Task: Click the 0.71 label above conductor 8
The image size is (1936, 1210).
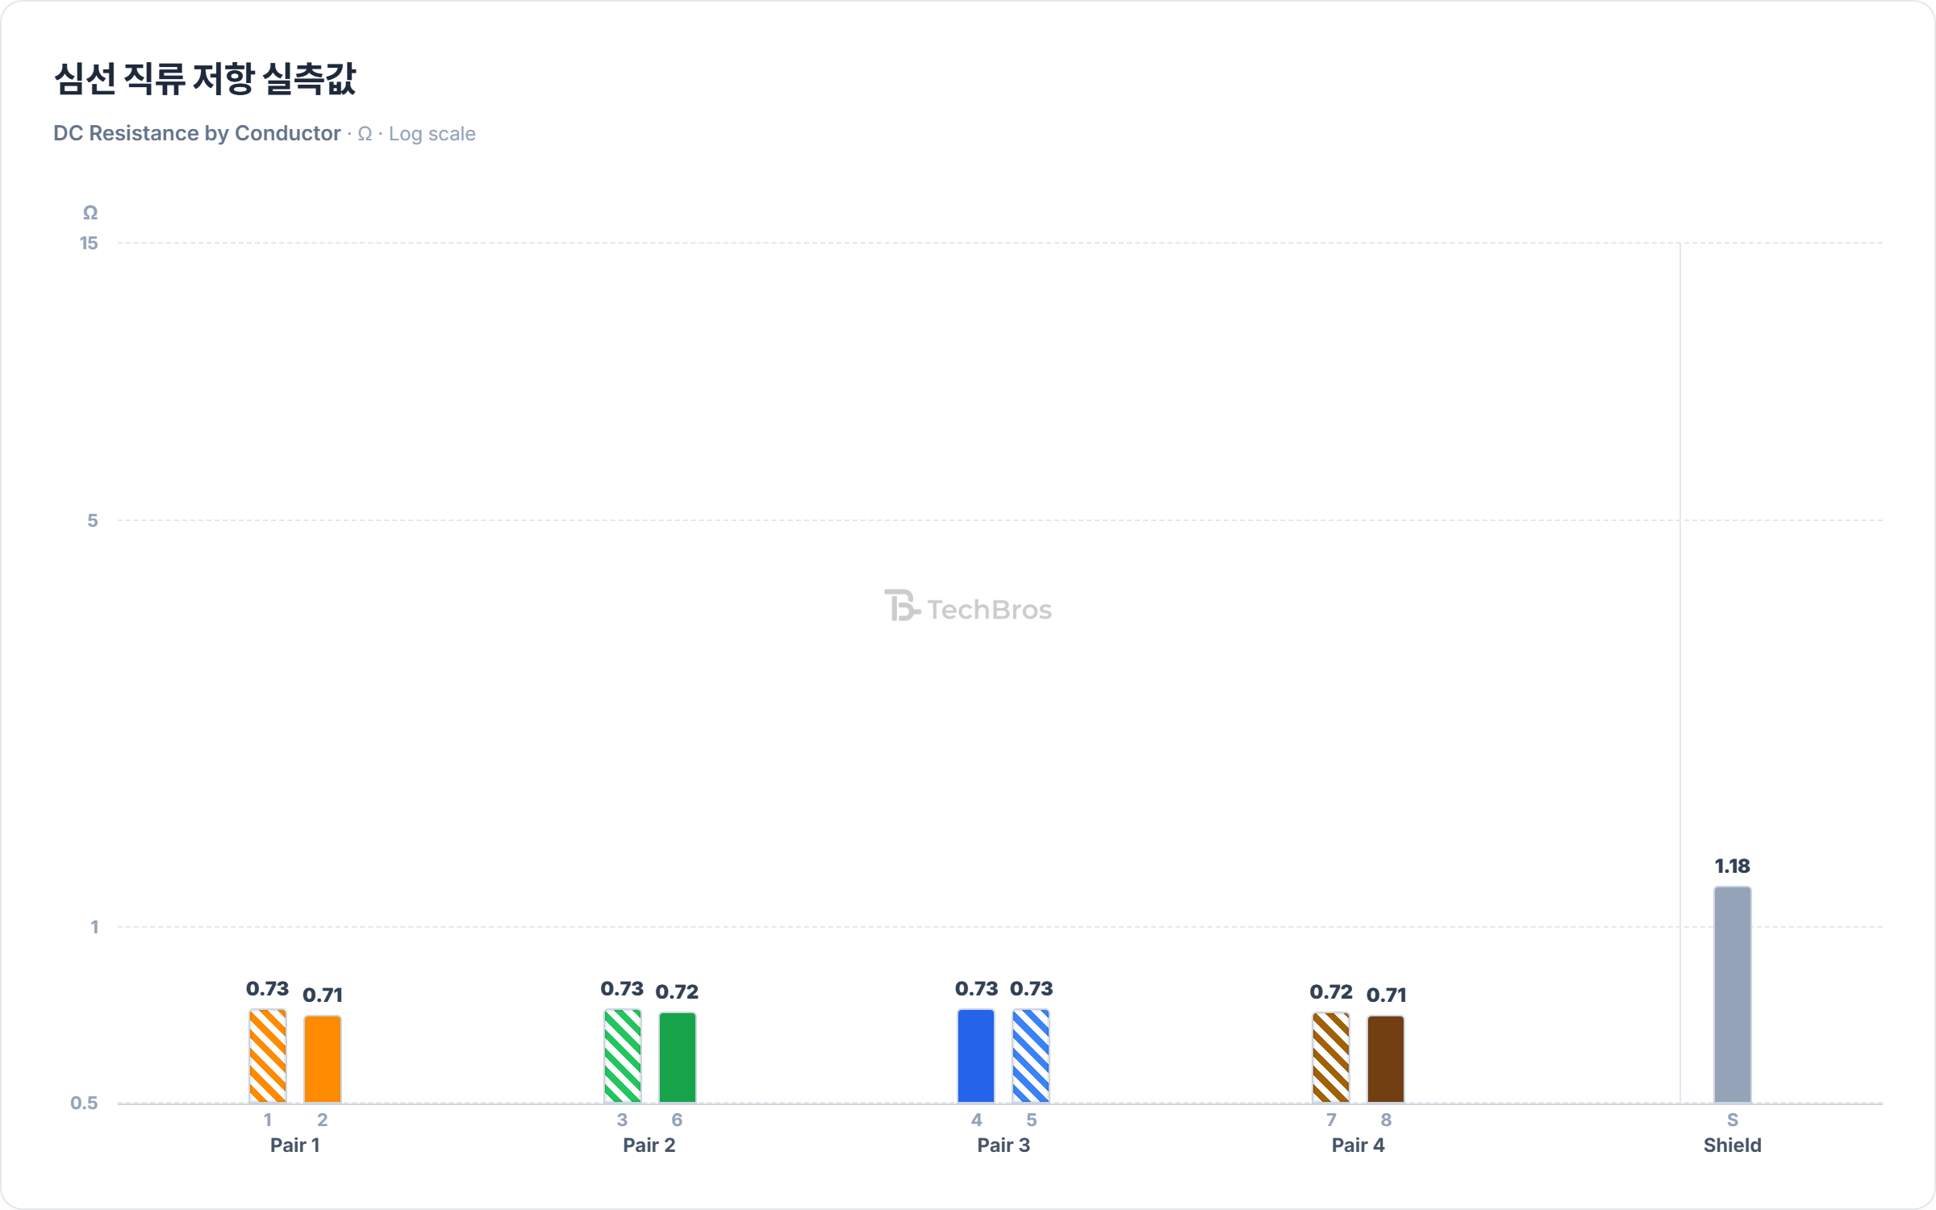Action: [1387, 995]
